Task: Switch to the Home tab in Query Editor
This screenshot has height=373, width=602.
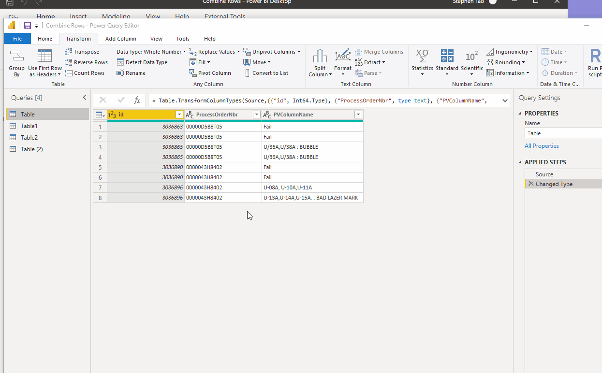Action: [45, 39]
